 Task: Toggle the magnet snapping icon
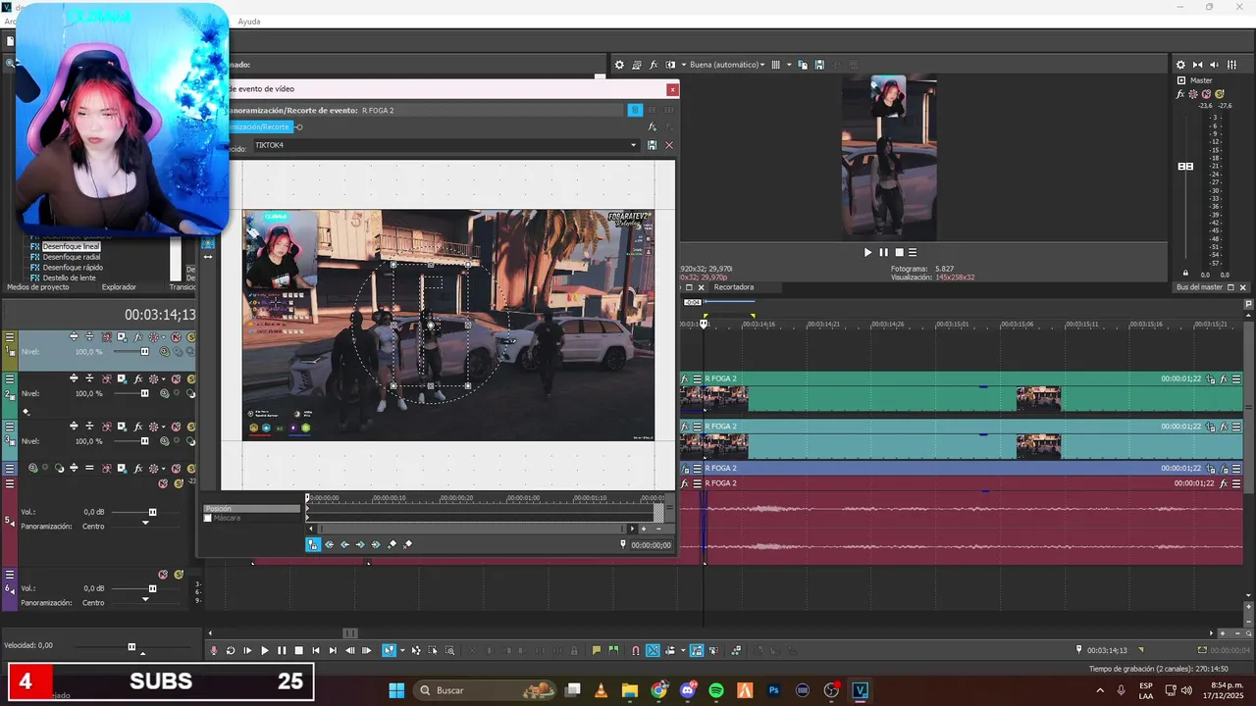[x=635, y=650]
